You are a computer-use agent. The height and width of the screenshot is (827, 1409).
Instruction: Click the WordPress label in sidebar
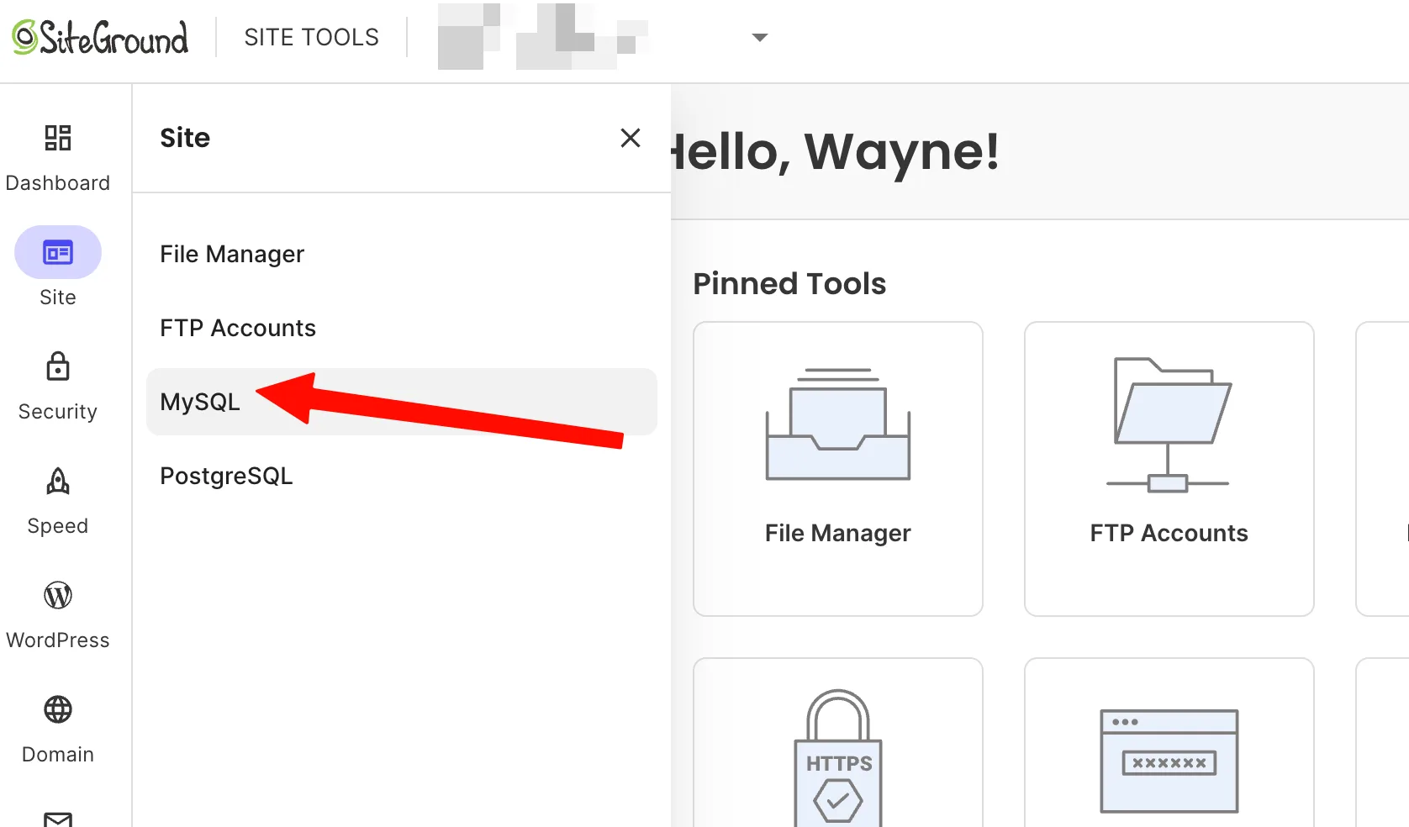pos(58,640)
